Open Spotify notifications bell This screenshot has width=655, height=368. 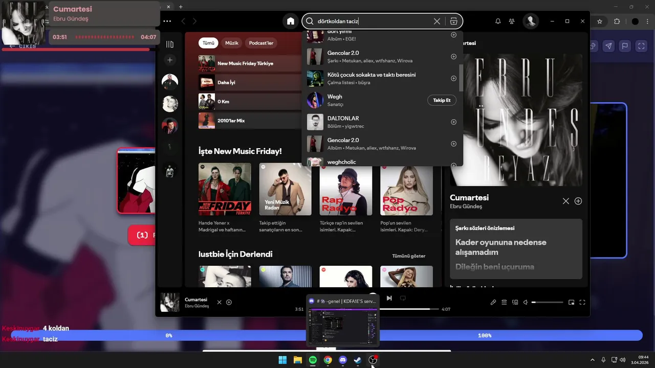pyautogui.click(x=498, y=21)
